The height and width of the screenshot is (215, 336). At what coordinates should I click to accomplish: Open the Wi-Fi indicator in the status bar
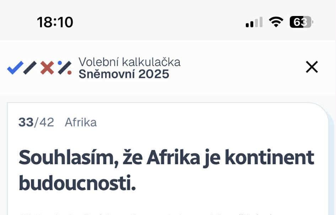[277, 22]
